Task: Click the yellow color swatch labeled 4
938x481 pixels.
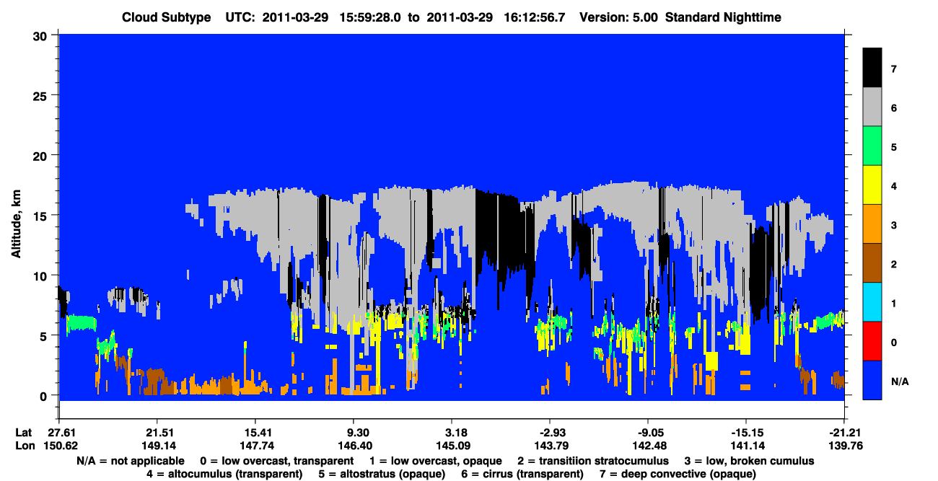Action: 872,185
